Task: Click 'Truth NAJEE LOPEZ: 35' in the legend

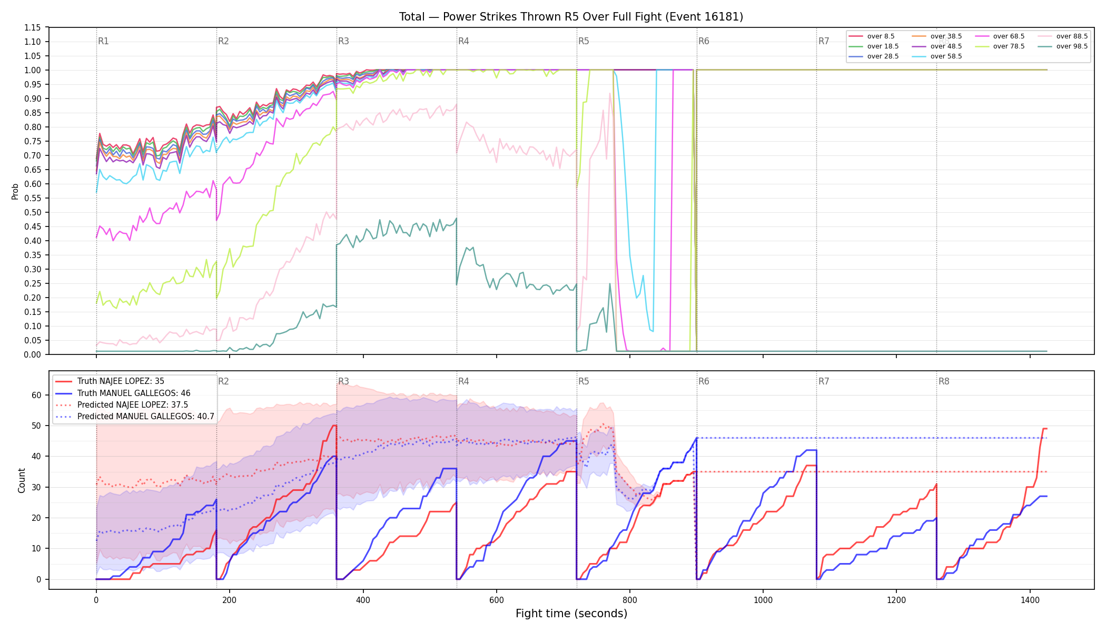Action: 110,381
